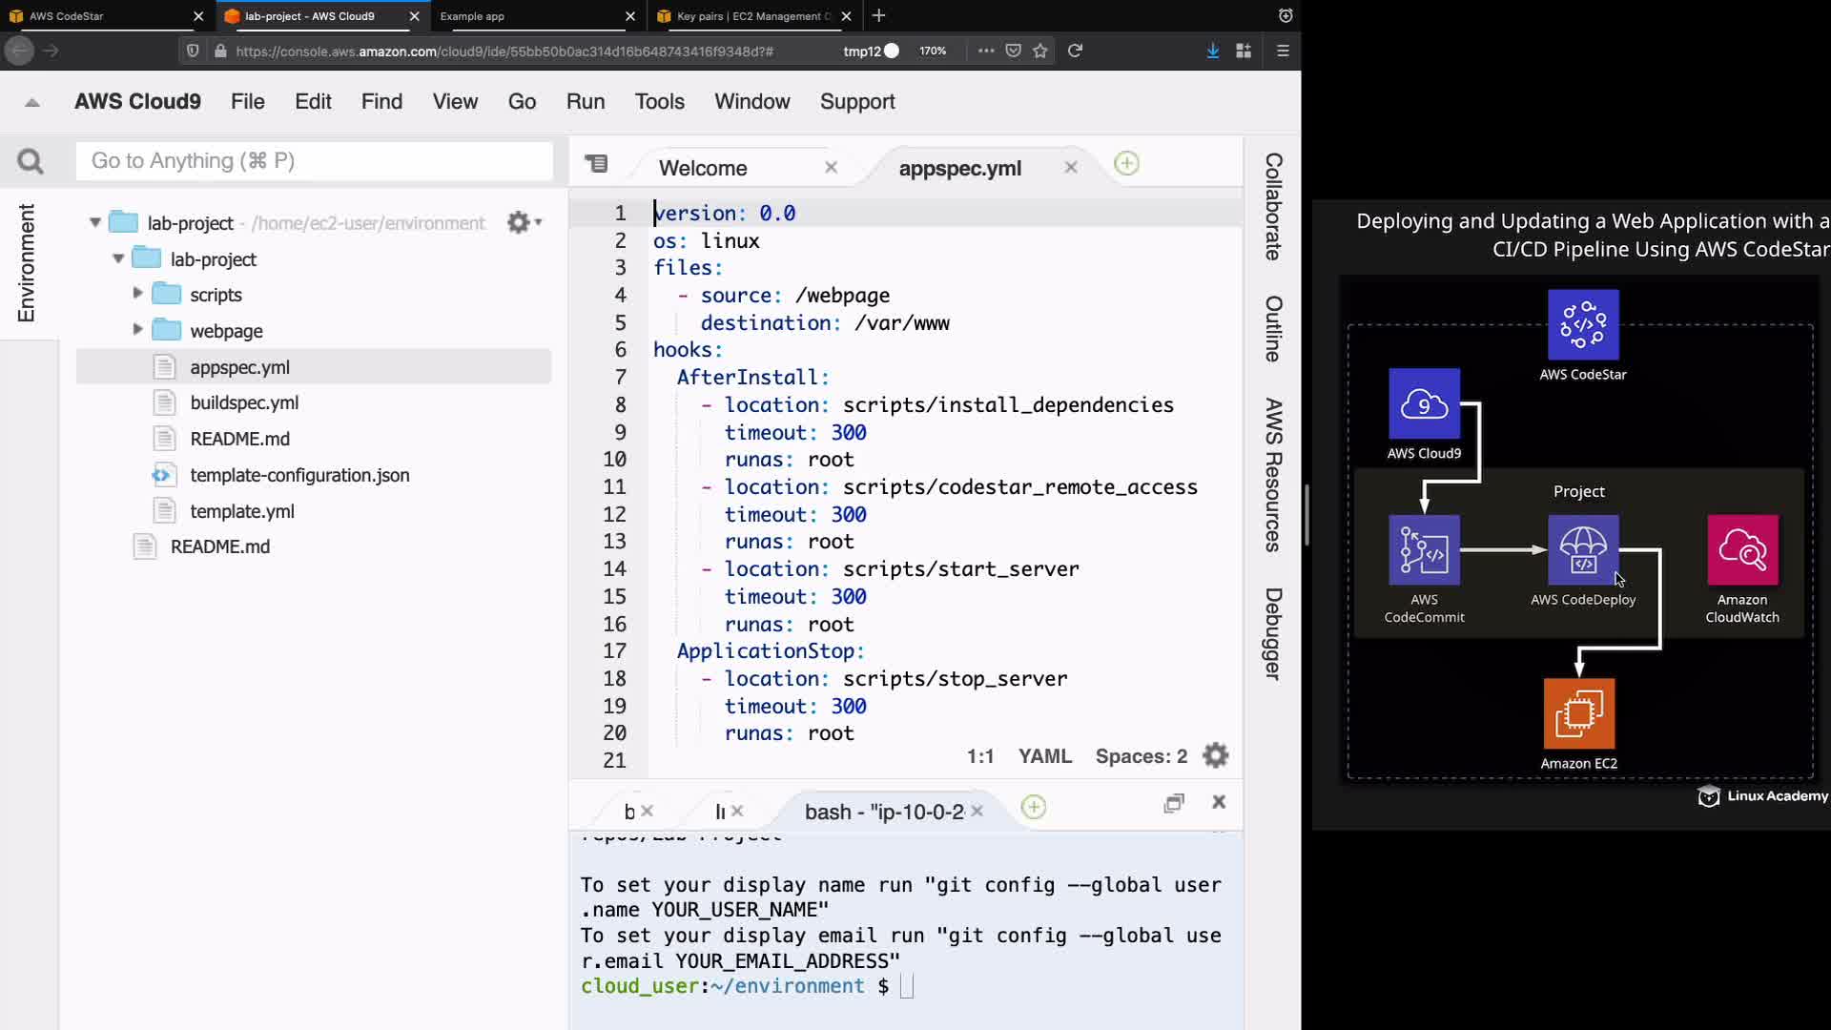Switch to the Welcome tab
Screen dimensions: 1831x1030
coord(703,168)
